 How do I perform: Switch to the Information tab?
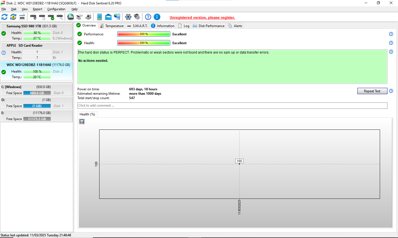click(x=163, y=26)
